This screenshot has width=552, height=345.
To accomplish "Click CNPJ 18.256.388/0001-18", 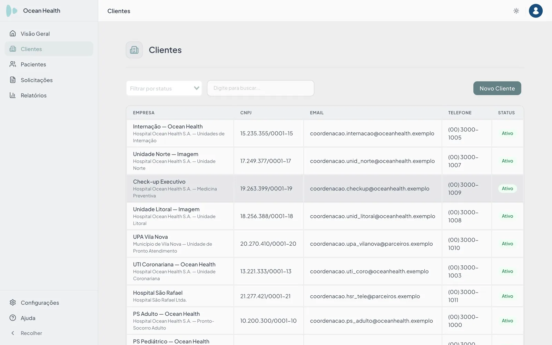I will click(266, 216).
